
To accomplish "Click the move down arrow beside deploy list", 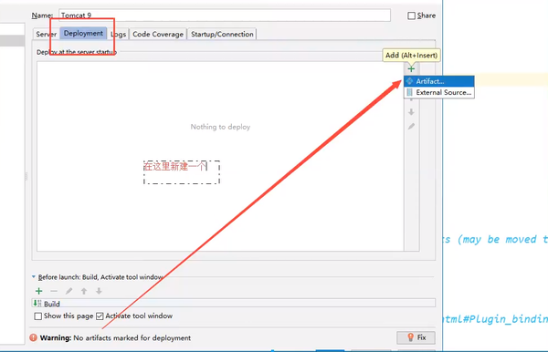I will [x=411, y=112].
